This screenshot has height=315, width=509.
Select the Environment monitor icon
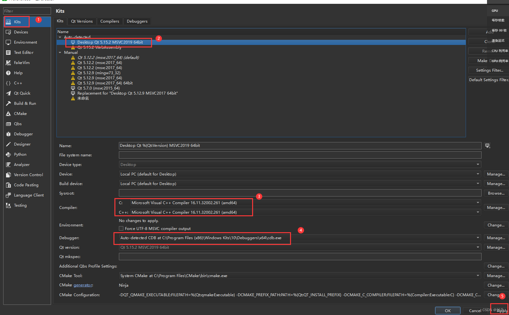tap(9, 42)
